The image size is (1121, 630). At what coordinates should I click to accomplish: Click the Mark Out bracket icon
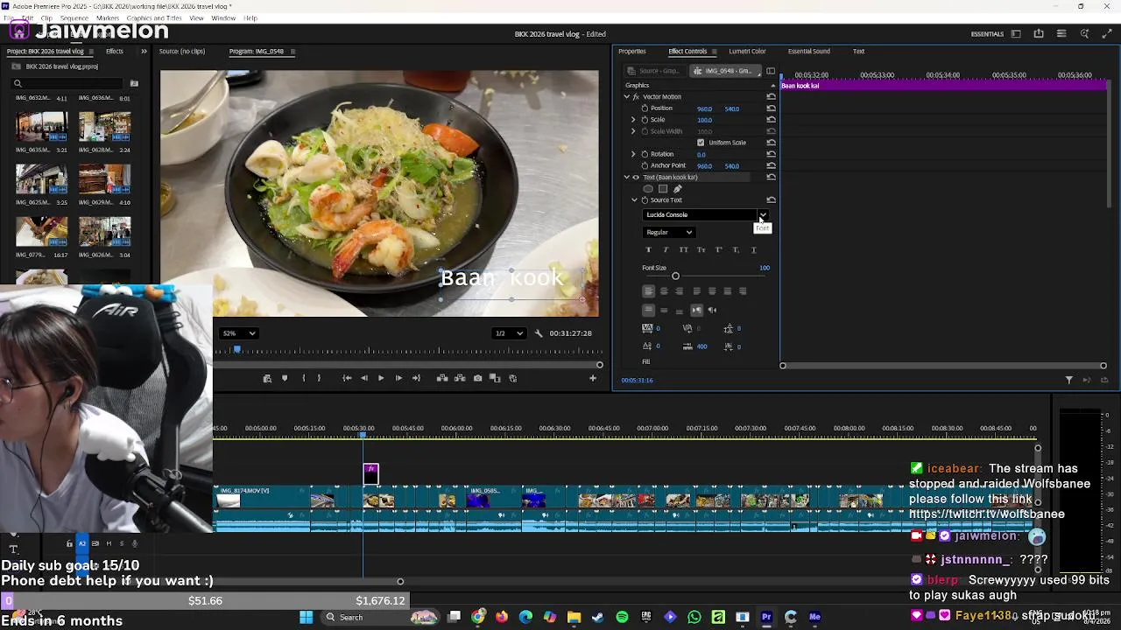pos(319,378)
